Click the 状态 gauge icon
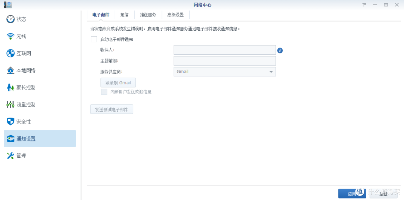Viewport: 404px width, 200px height. point(10,19)
